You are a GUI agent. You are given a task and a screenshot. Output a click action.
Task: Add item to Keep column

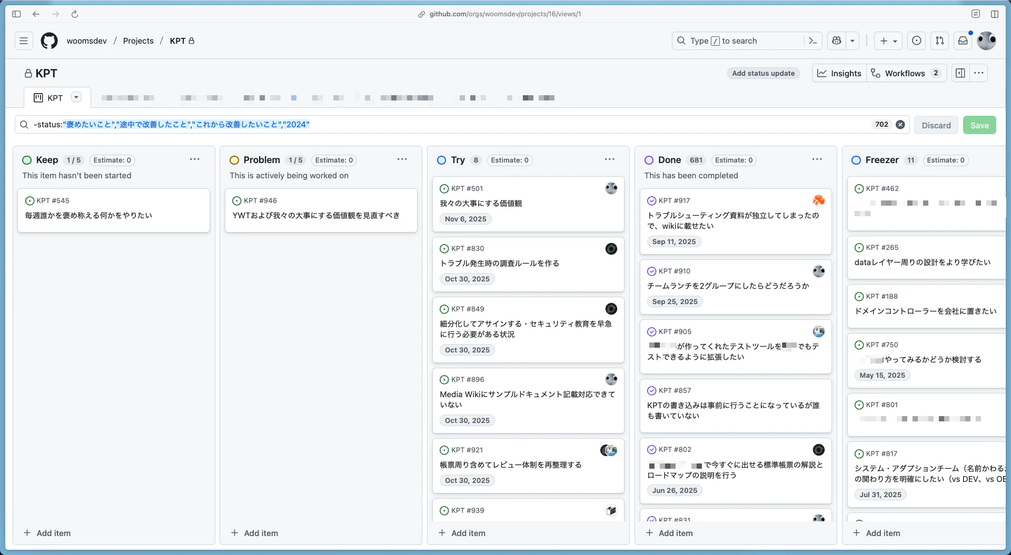pyautogui.click(x=47, y=533)
